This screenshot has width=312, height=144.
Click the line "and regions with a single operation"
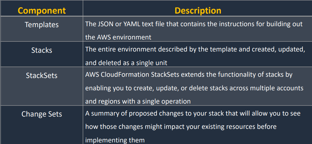coord(138,101)
